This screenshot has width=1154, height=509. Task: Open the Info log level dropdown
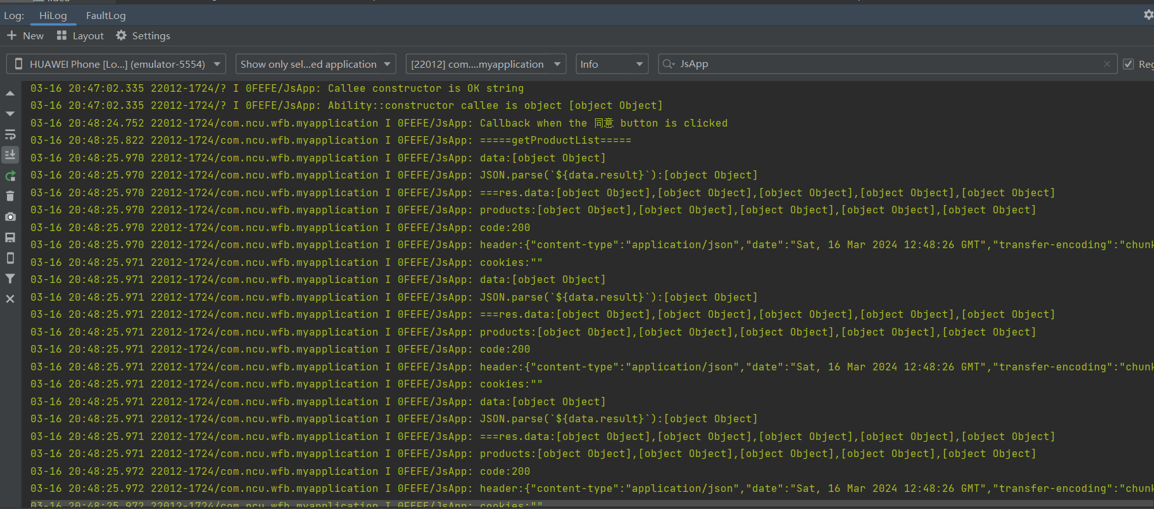611,64
